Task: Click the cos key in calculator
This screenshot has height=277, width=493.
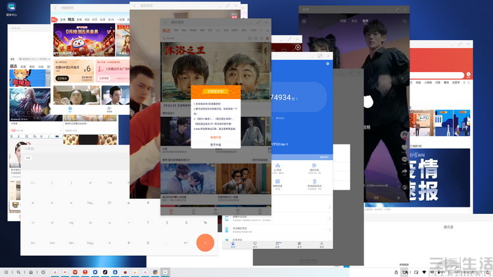Action: click(52, 243)
